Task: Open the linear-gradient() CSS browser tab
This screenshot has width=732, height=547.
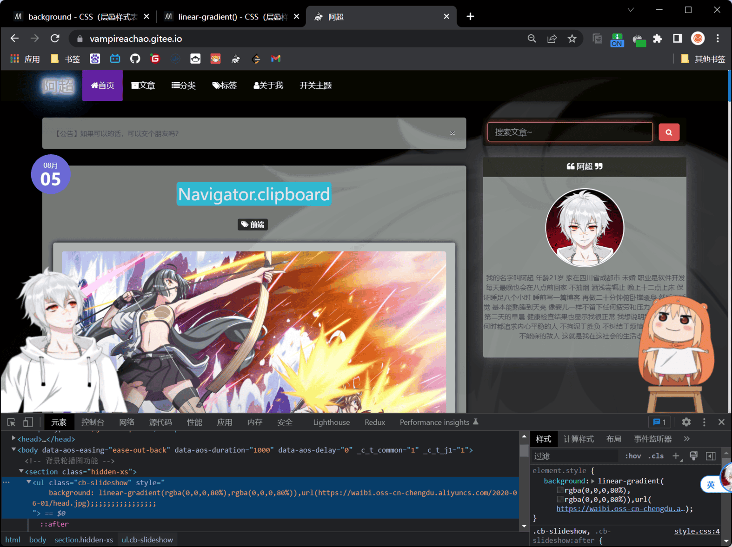Action: pyautogui.click(x=228, y=17)
